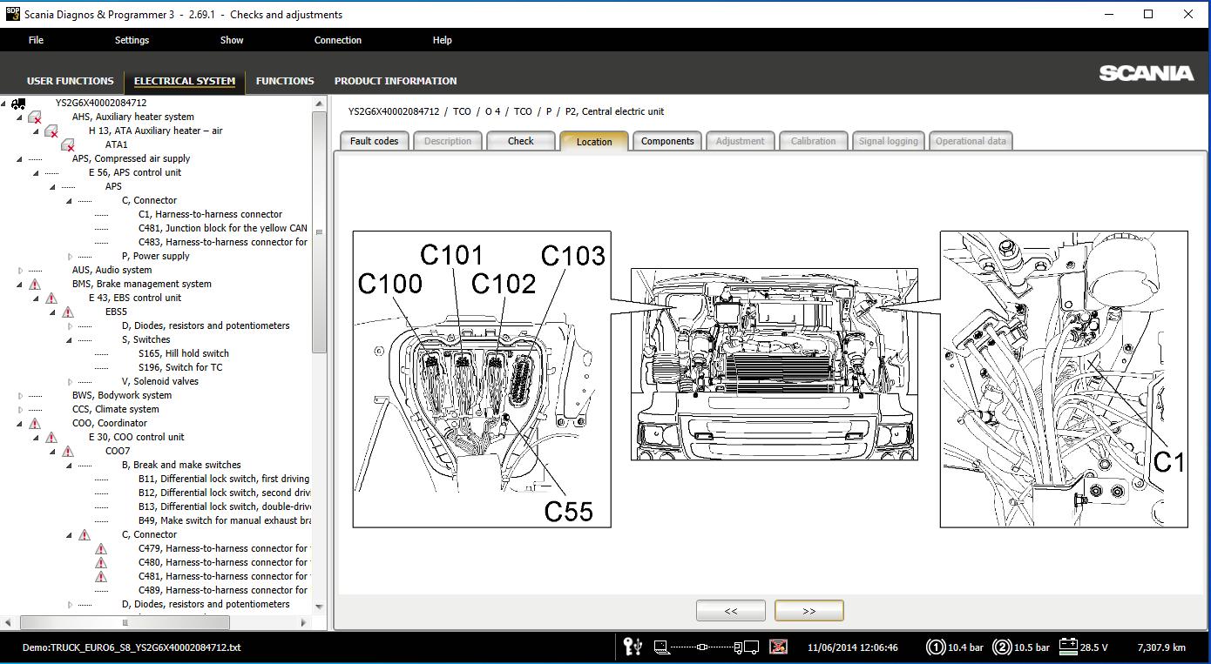Expand the AUS, Audio system branch
Screen dimensions: 1211x664
[21, 269]
